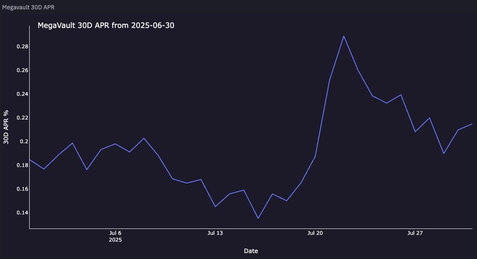
Task: Click the y-axis label '30D APR %'
Action: click(6, 127)
